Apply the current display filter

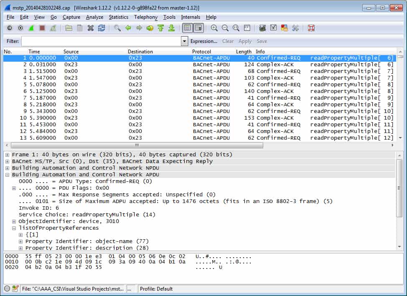pos(245,41)
